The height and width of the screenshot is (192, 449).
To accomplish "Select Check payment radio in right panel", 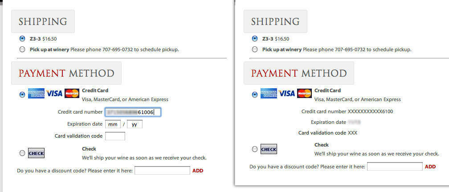I will coord(255,149).
